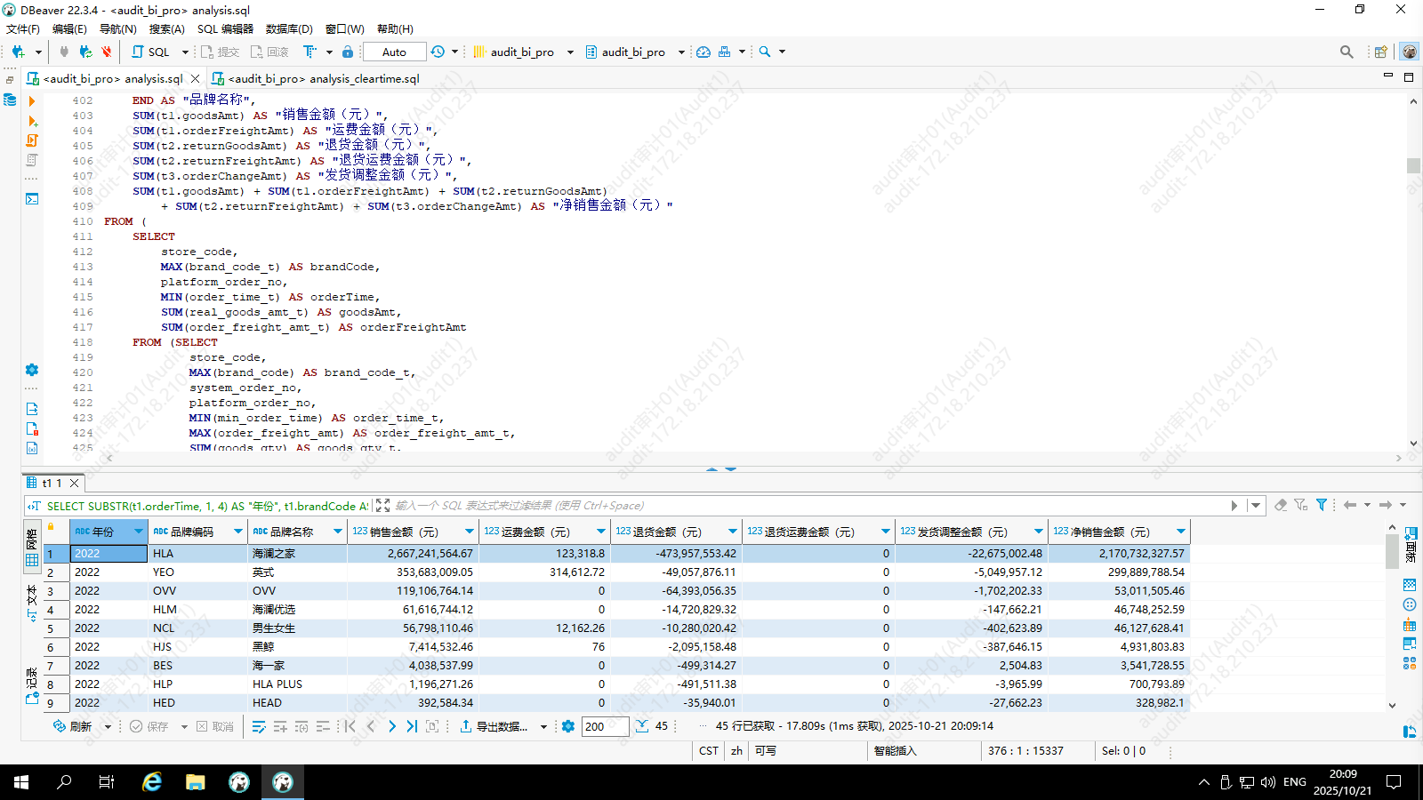
Task: Click the Auto commit mode button
Action: [x=394, y=52]
